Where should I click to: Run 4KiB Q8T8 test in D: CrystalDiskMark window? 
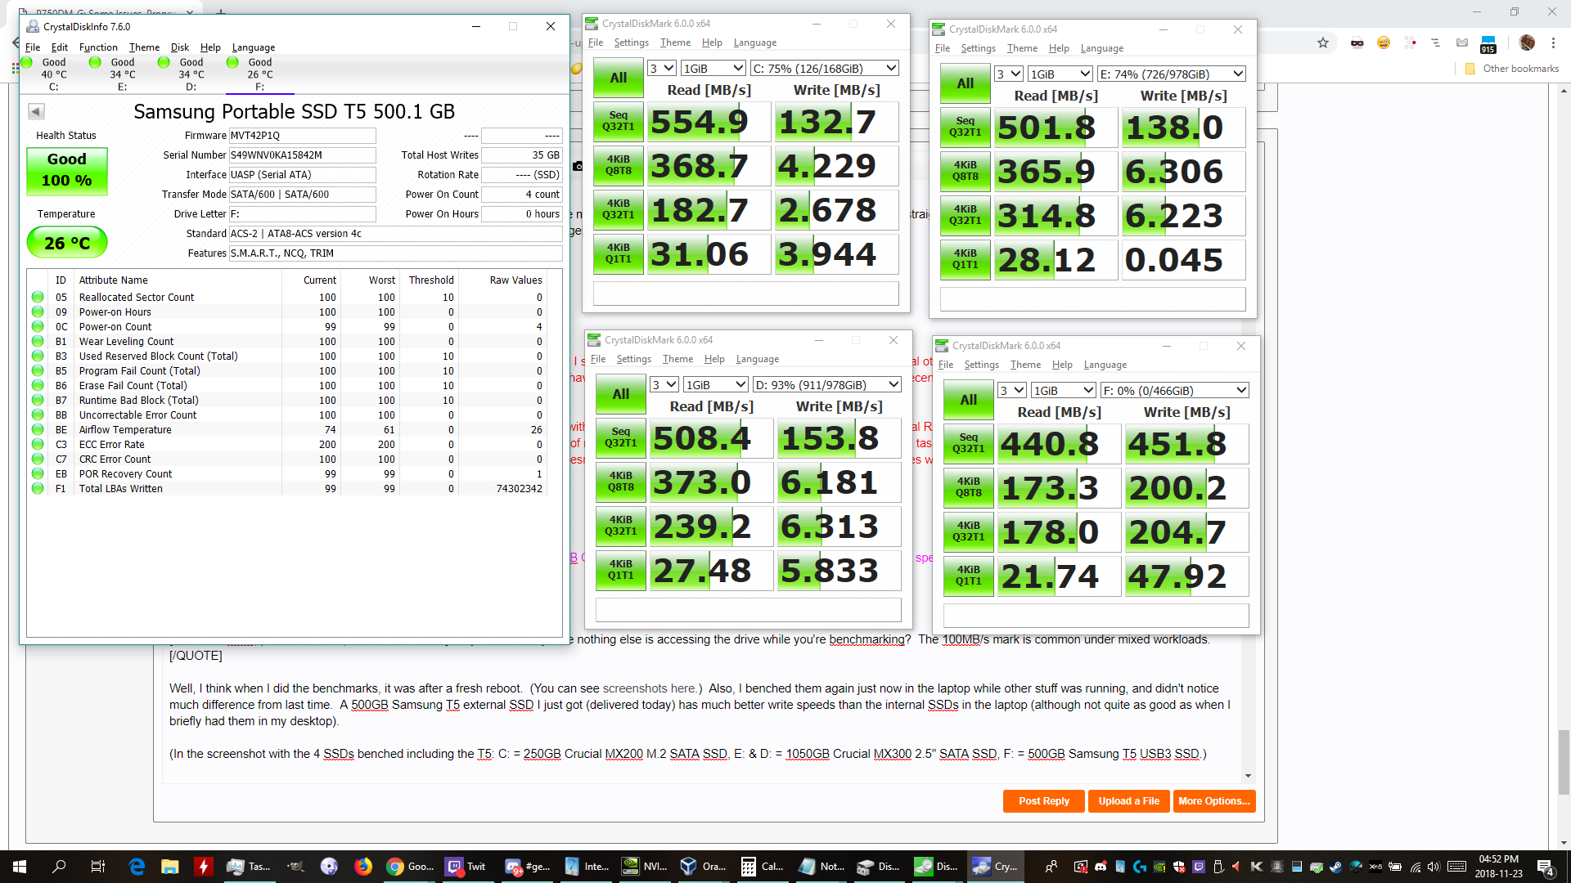click(620, 482)
